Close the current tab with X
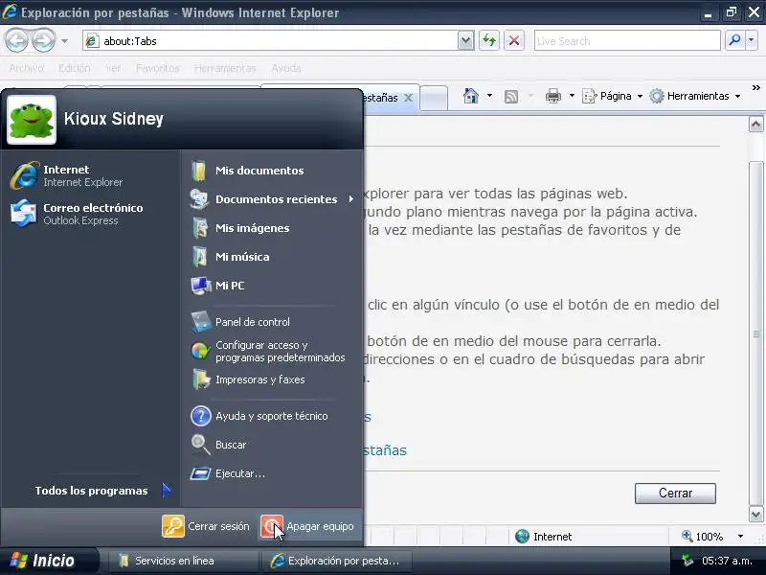The image size is (766, 575). point(409,98)
